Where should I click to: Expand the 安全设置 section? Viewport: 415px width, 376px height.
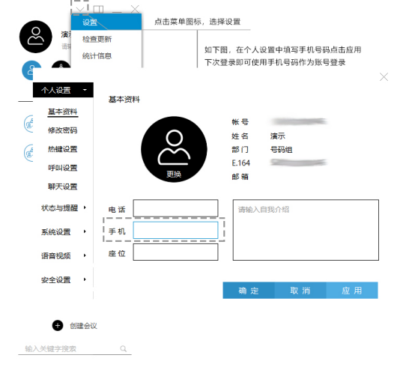64,279
